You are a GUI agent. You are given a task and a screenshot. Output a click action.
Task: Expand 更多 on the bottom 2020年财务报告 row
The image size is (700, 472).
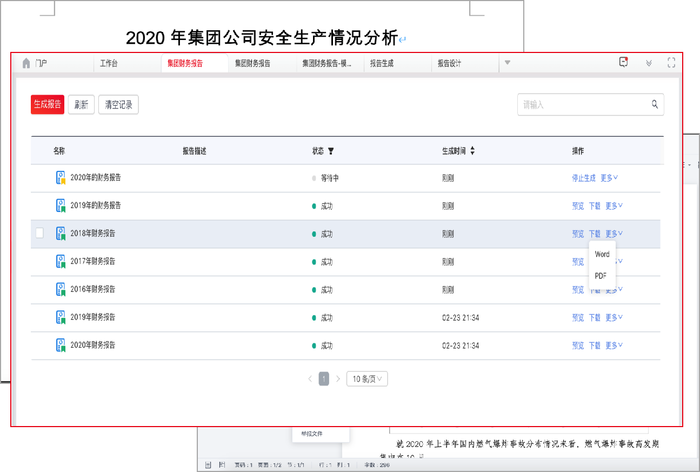[x=614, y=345]
